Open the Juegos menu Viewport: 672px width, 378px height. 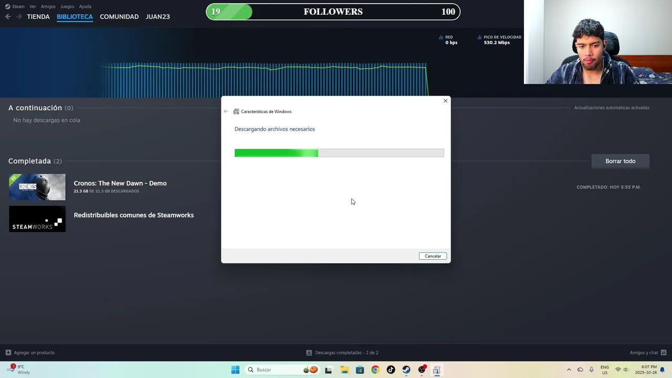click(67, 6)
